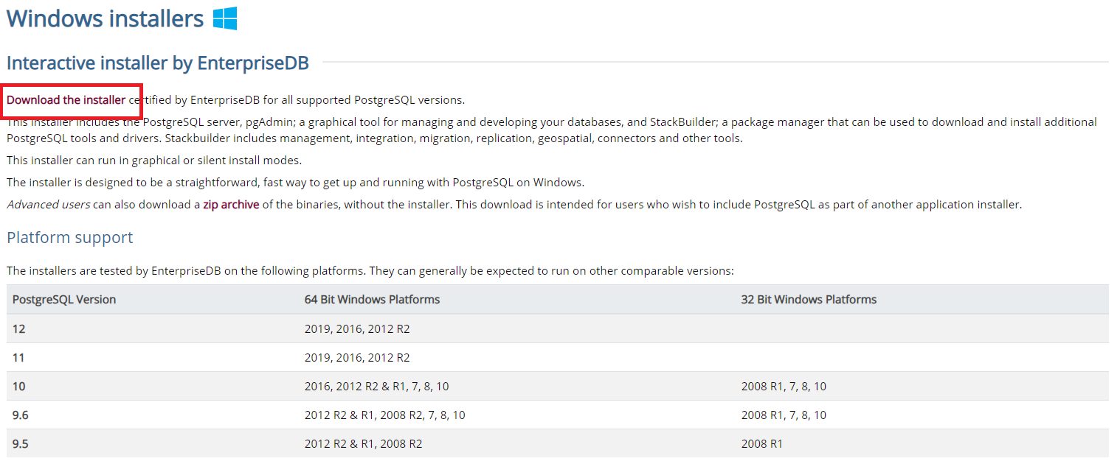Click the "PostgreSQL Version" column header
This screenshot has height=475, width=1120.
(x=64, y=300)
